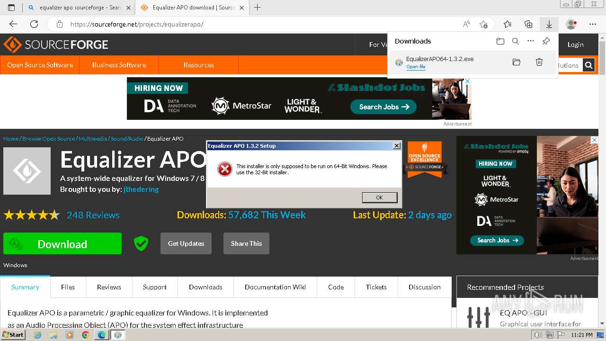The height and width of the screenshot is (341, 606).
Task: Open the EQ APO - GUI recommended project
Action: click(523, 313)
